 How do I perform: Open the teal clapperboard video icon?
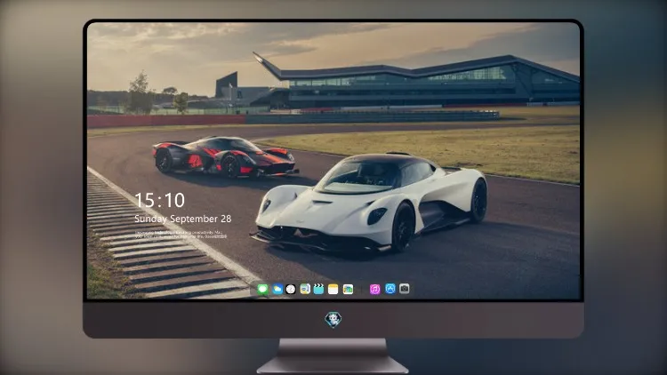pos(318,289)
